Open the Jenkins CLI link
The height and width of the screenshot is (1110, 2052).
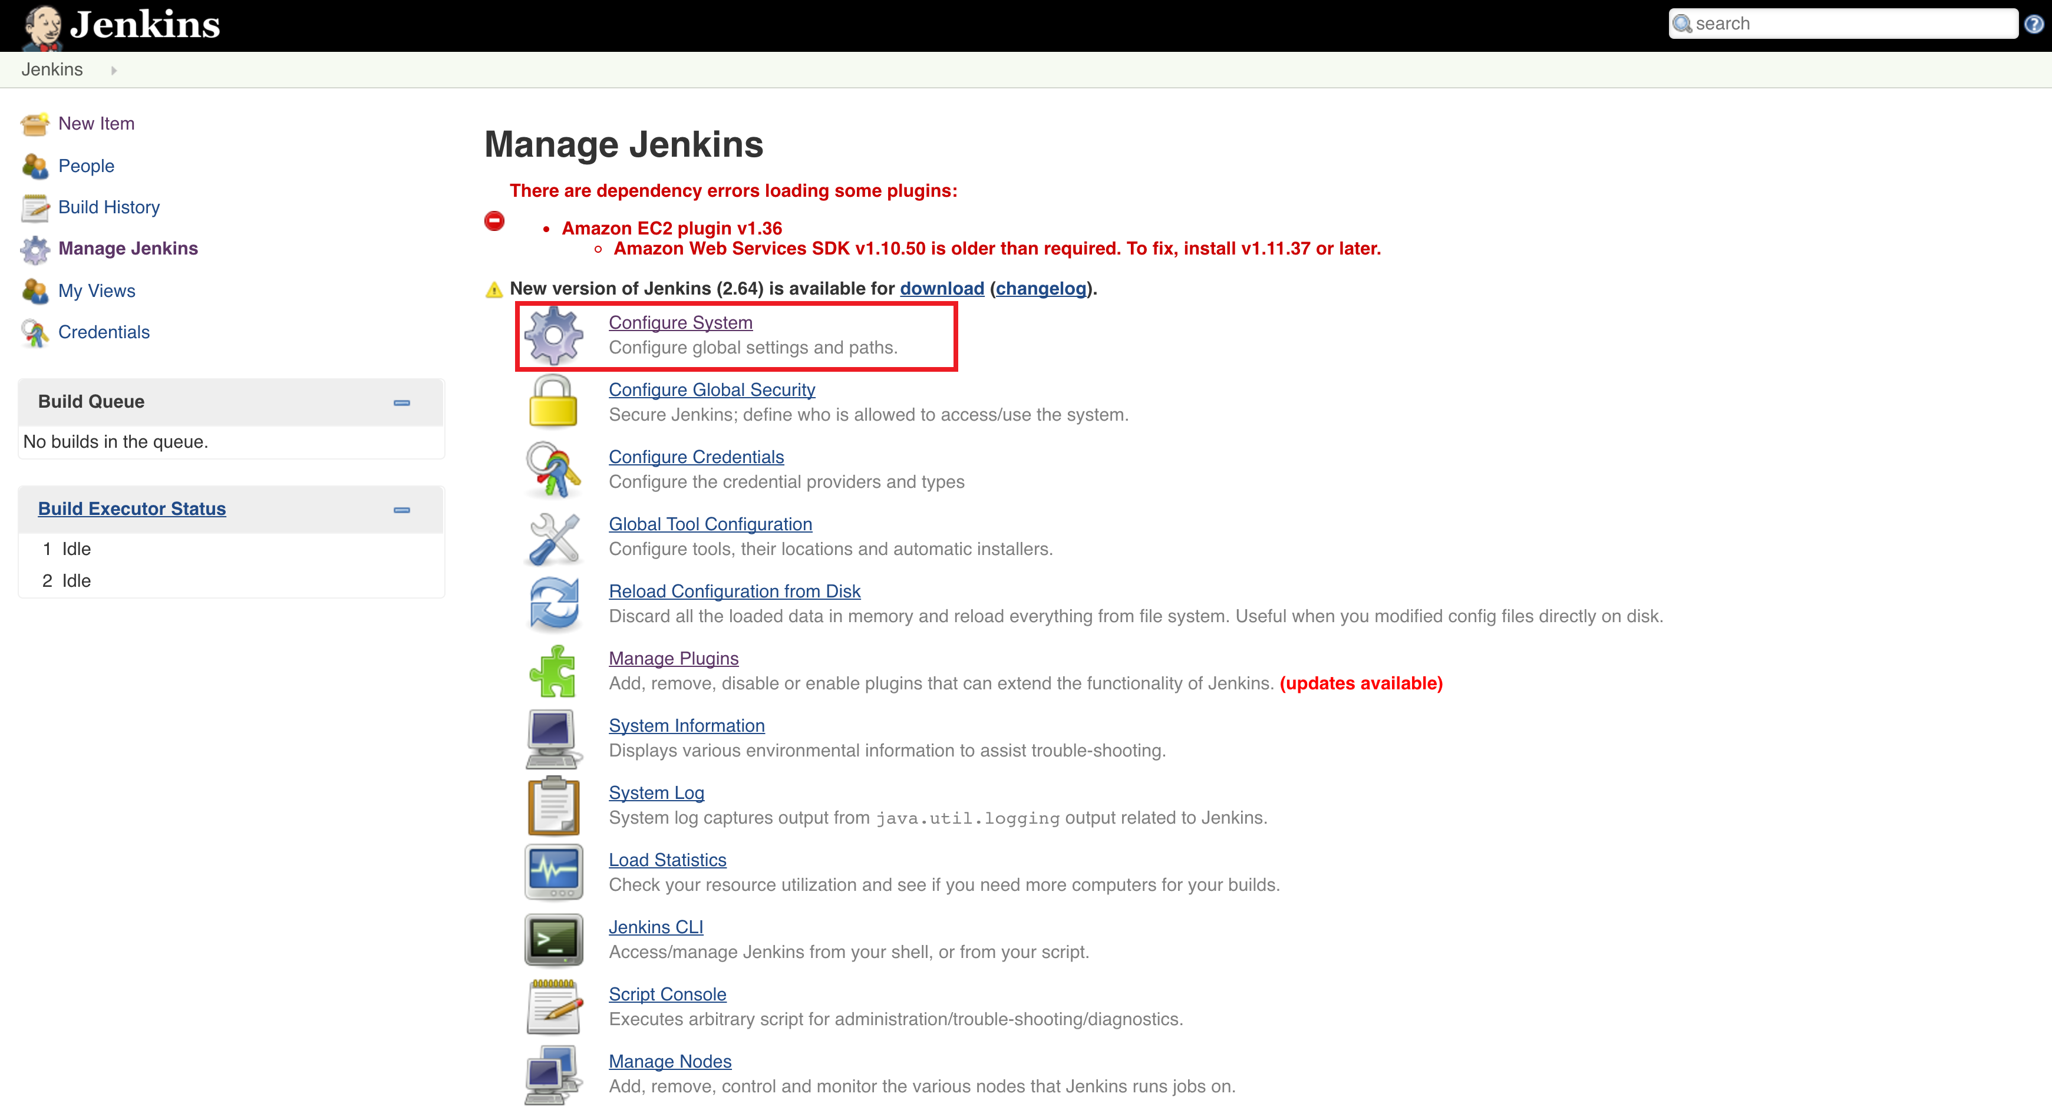656,927
